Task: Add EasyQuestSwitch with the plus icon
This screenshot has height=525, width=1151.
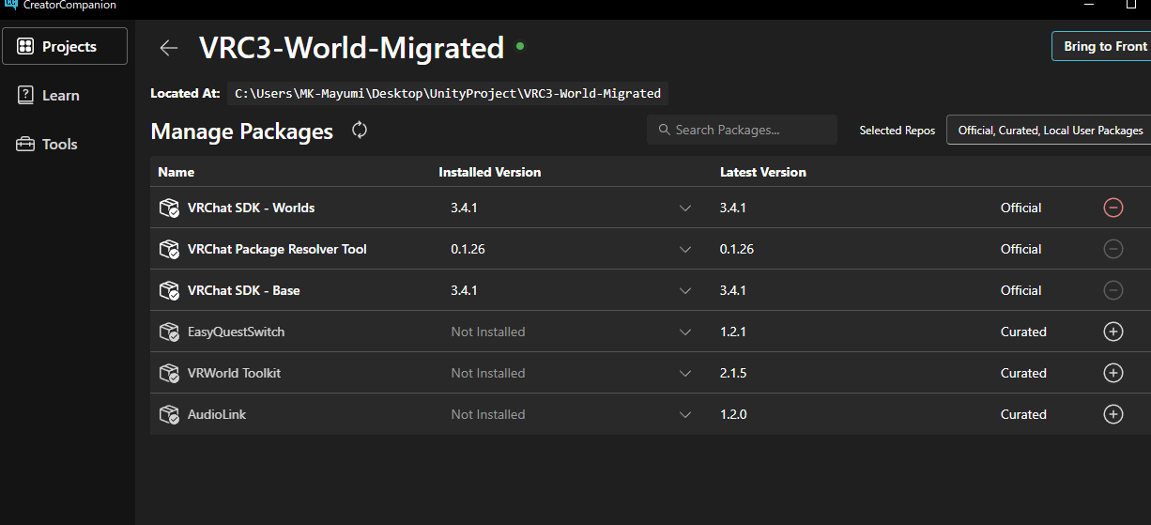Action: 1113,332
